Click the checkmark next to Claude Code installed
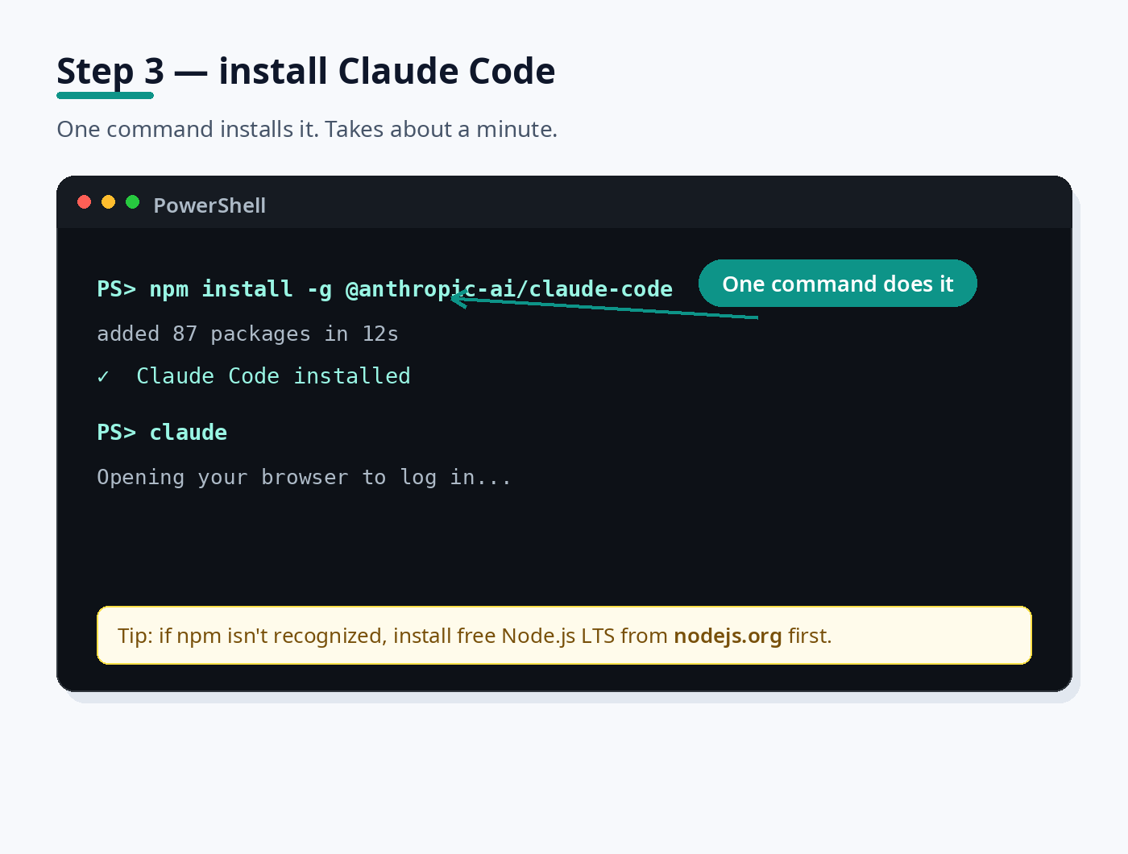 coord(103,376)
